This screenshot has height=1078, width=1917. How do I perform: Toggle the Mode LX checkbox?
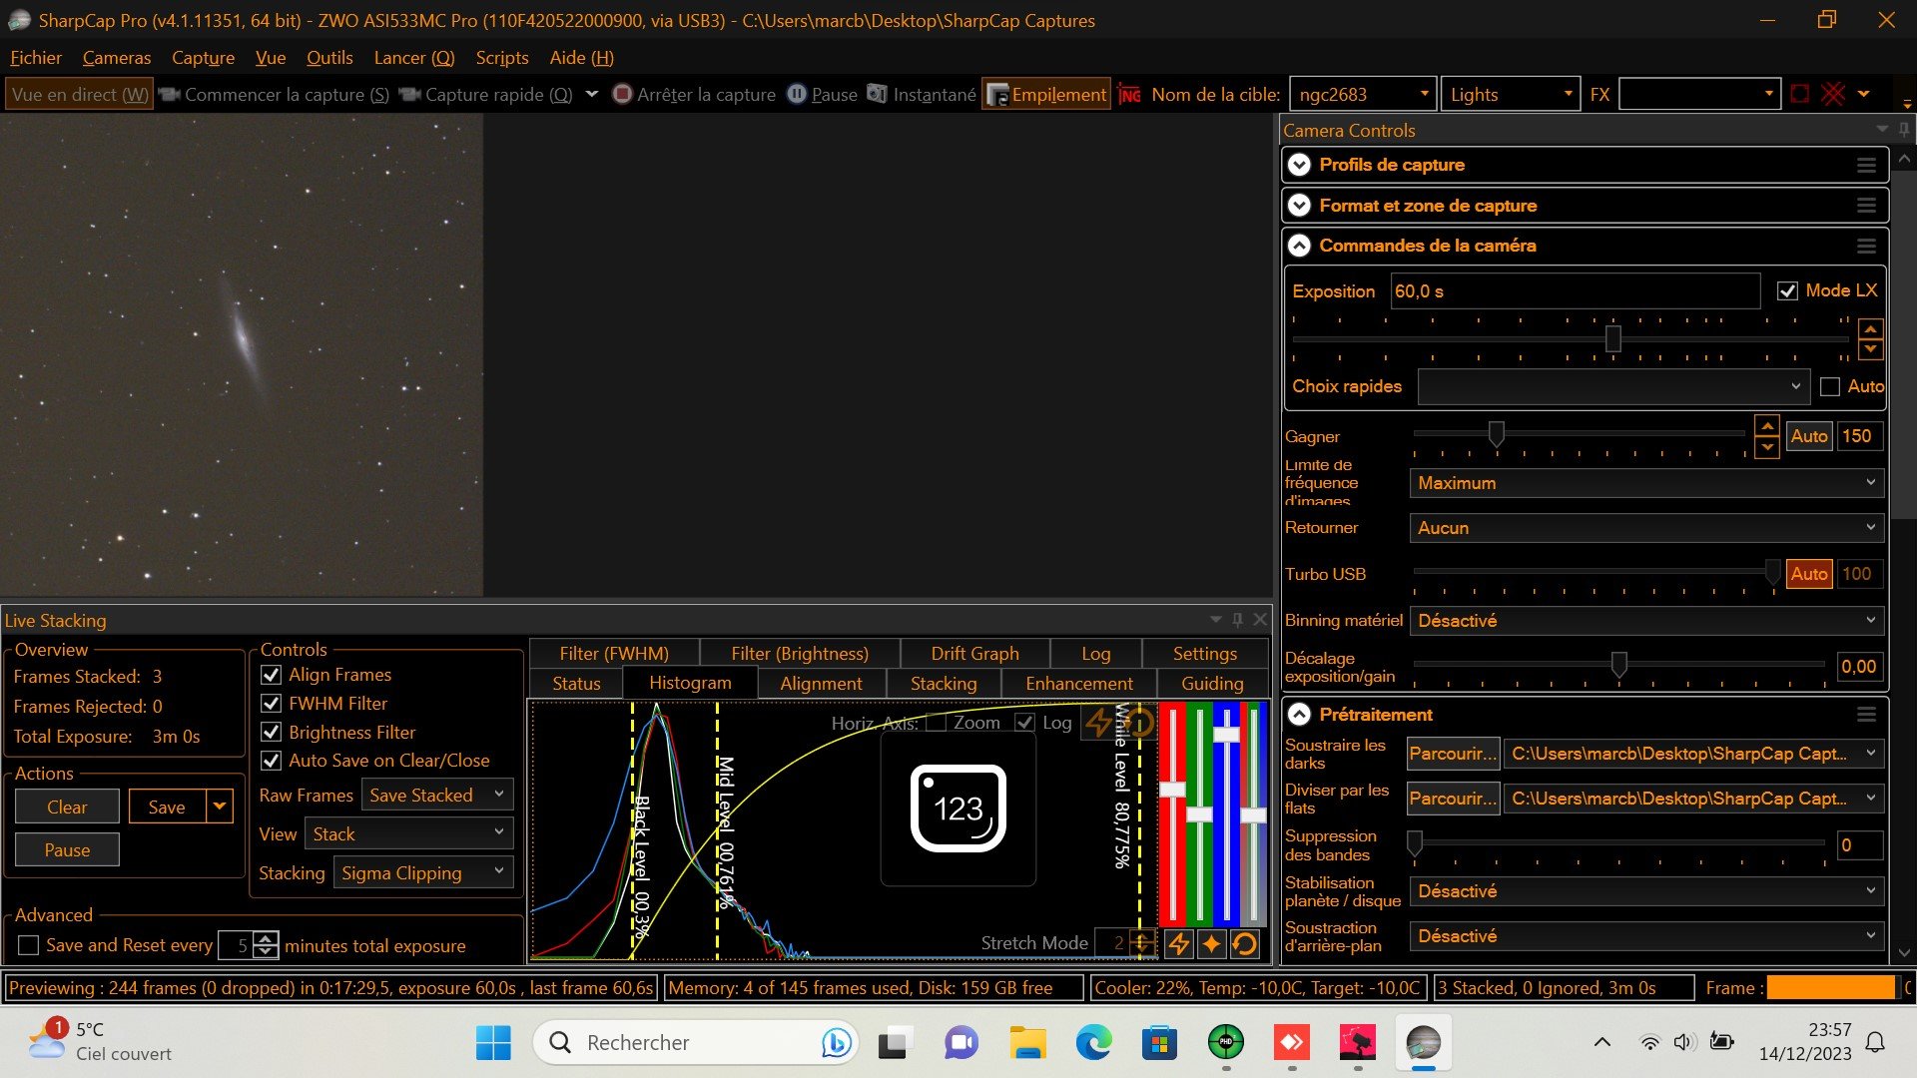tap(1787, 290)
